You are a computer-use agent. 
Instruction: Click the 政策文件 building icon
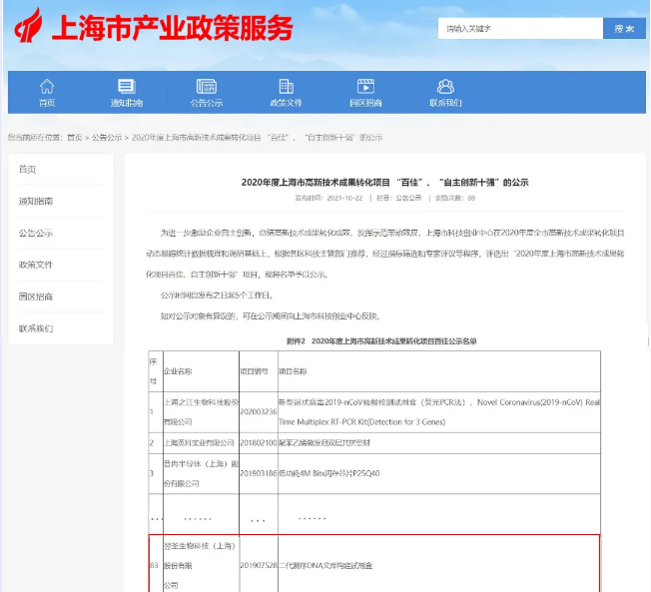click(x=286, y=86)
